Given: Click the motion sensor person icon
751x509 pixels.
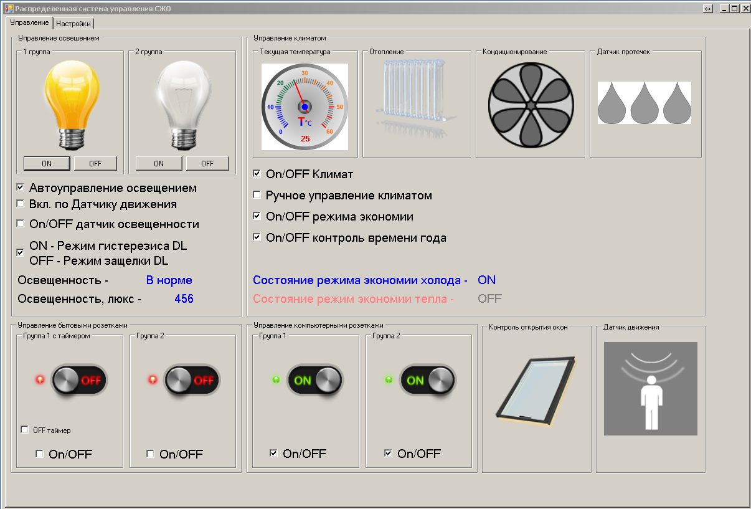Looking at the screenshot, I should point(650,388).
